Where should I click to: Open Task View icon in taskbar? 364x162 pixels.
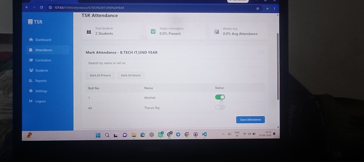116,135
